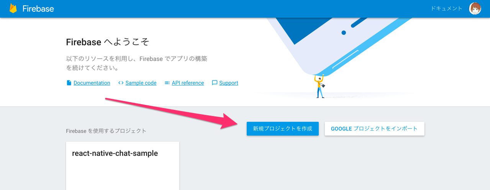Click the Firebase を使用するプロジェクト label
Image resolution: width=490 pixels, height=190 pixels.
(106, 131)
